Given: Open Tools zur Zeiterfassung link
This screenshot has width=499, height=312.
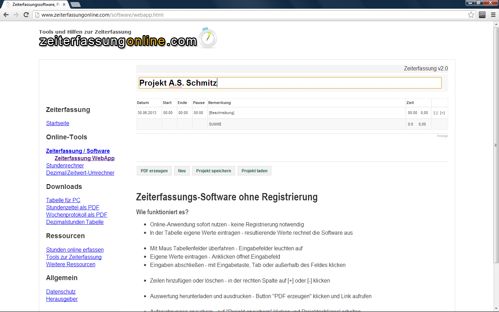Looking at the screenshot, I should [74, 257].
